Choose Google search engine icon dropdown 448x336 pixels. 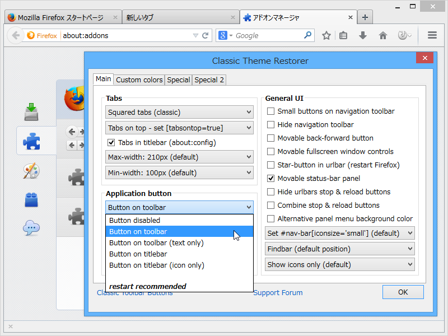(x=226, y=35)
